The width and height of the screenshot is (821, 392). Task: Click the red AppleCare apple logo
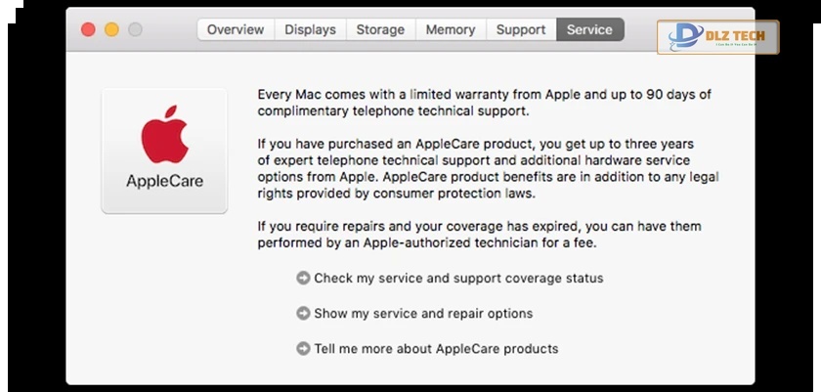point(164,137)
